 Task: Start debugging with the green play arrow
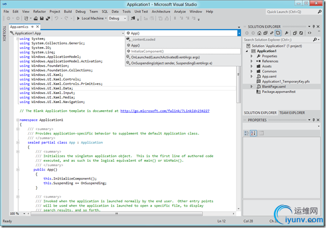pos(78,19)
